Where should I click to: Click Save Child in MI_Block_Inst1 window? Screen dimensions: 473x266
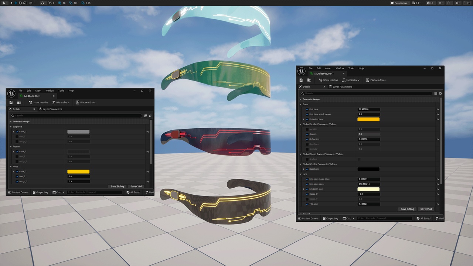coord(136,187)
